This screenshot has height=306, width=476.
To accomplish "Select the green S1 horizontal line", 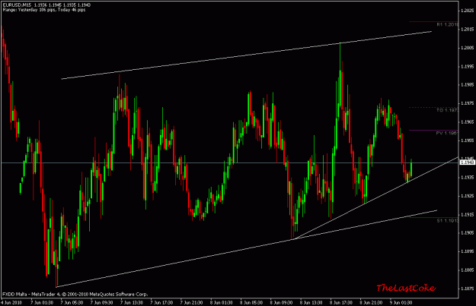I will pyautogui.click(x=433, y=217).
